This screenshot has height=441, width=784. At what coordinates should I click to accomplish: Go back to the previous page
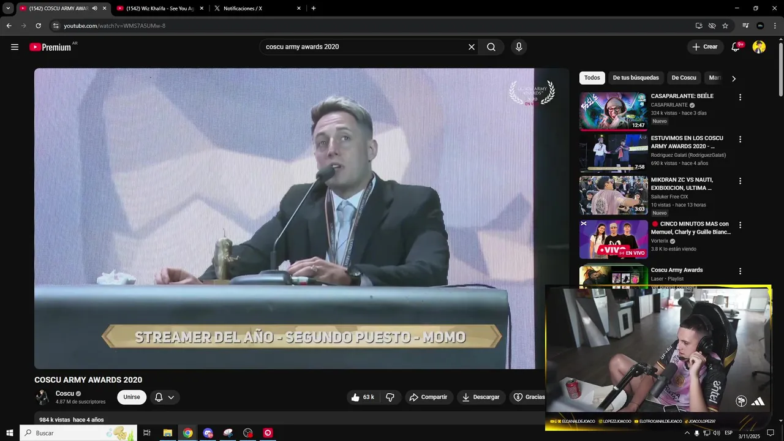click(x=9, y=26)
